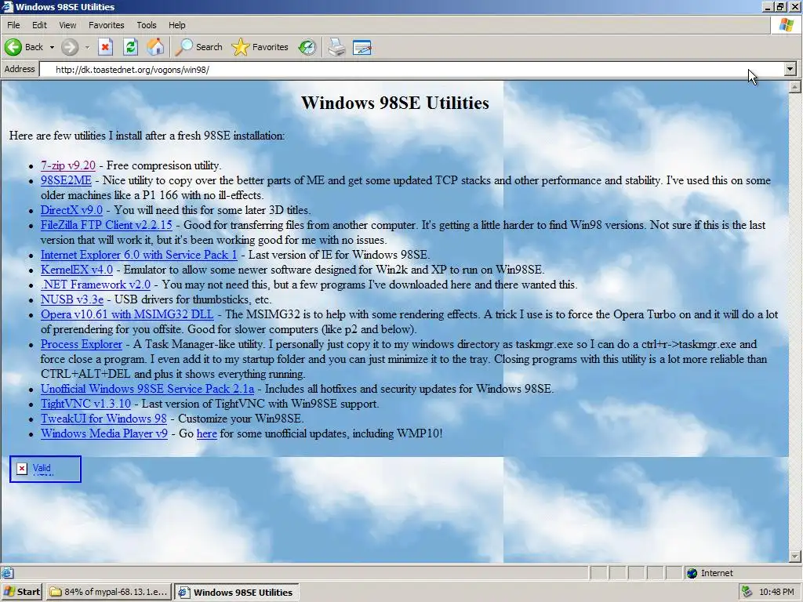Viewport: 803px width, 602px height.
Task: Expand the address bar dropdown arrow
Action: 790,69
